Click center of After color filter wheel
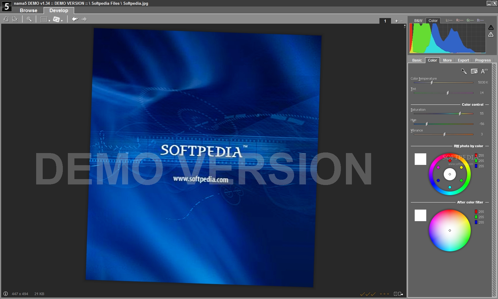This screenshot has height=299, width=498. pos(450,230)
